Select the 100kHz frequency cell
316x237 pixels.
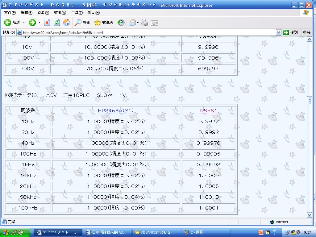click(28, 208)
